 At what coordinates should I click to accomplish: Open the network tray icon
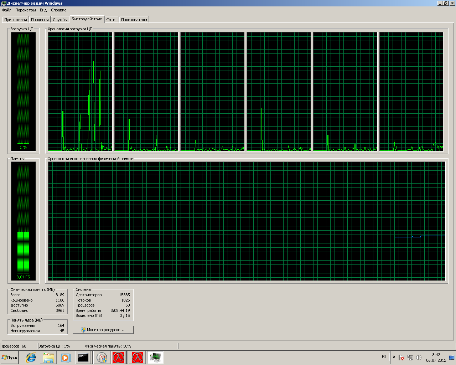click(x=410, y=358)
